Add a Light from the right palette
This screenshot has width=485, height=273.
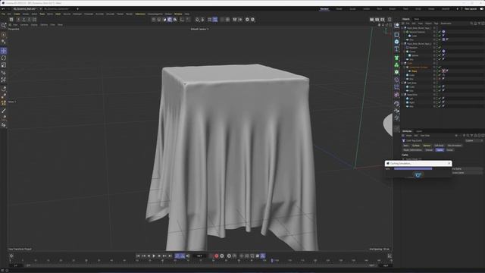[396, 118]
